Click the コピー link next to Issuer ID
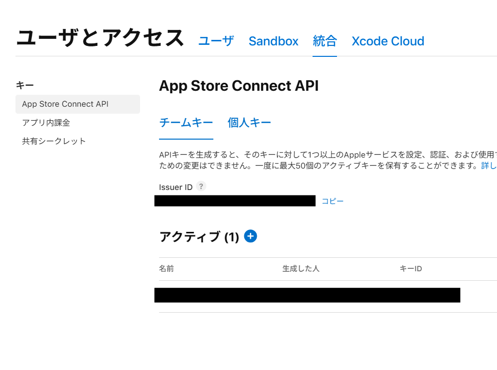The image size is (497, 370). click(332, 201)
